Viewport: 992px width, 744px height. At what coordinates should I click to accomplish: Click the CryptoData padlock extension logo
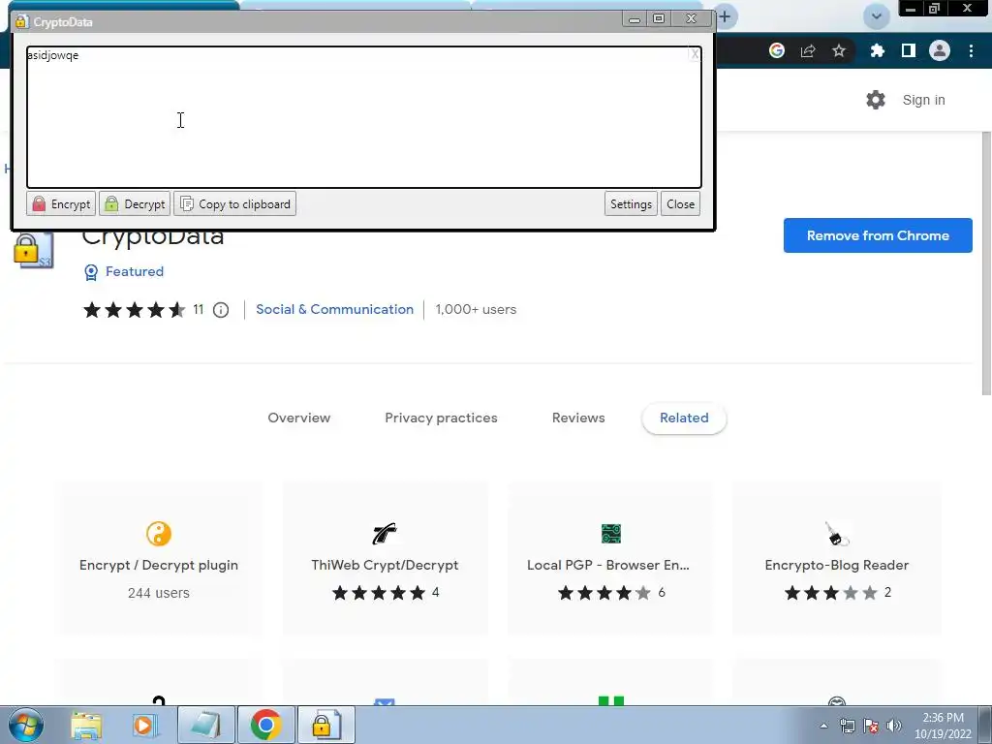coord(33,250)
